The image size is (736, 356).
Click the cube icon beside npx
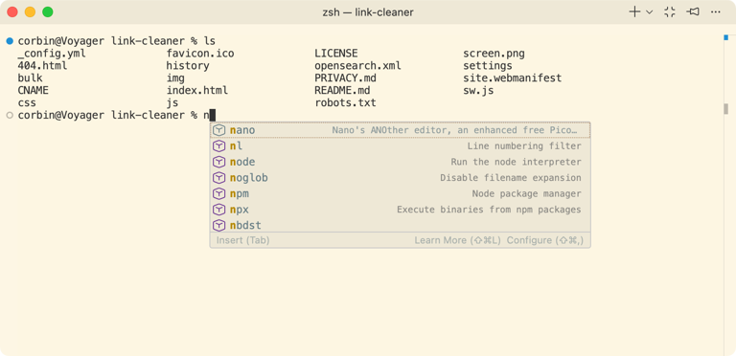coord(219,210)
